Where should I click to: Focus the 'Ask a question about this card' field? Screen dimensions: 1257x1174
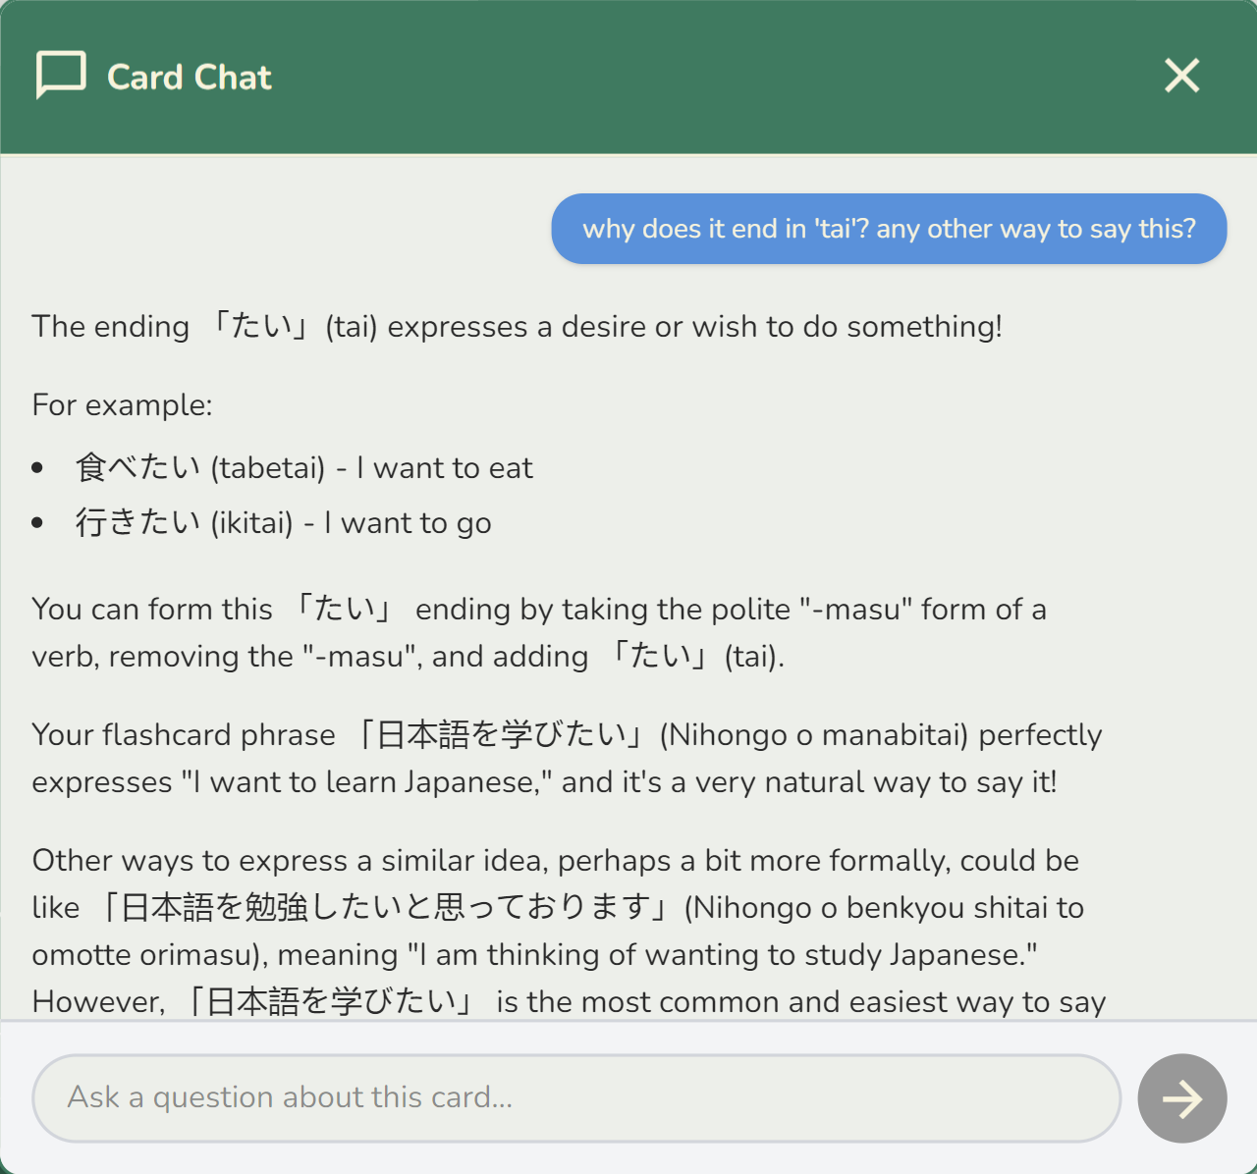coord(576,1097)
